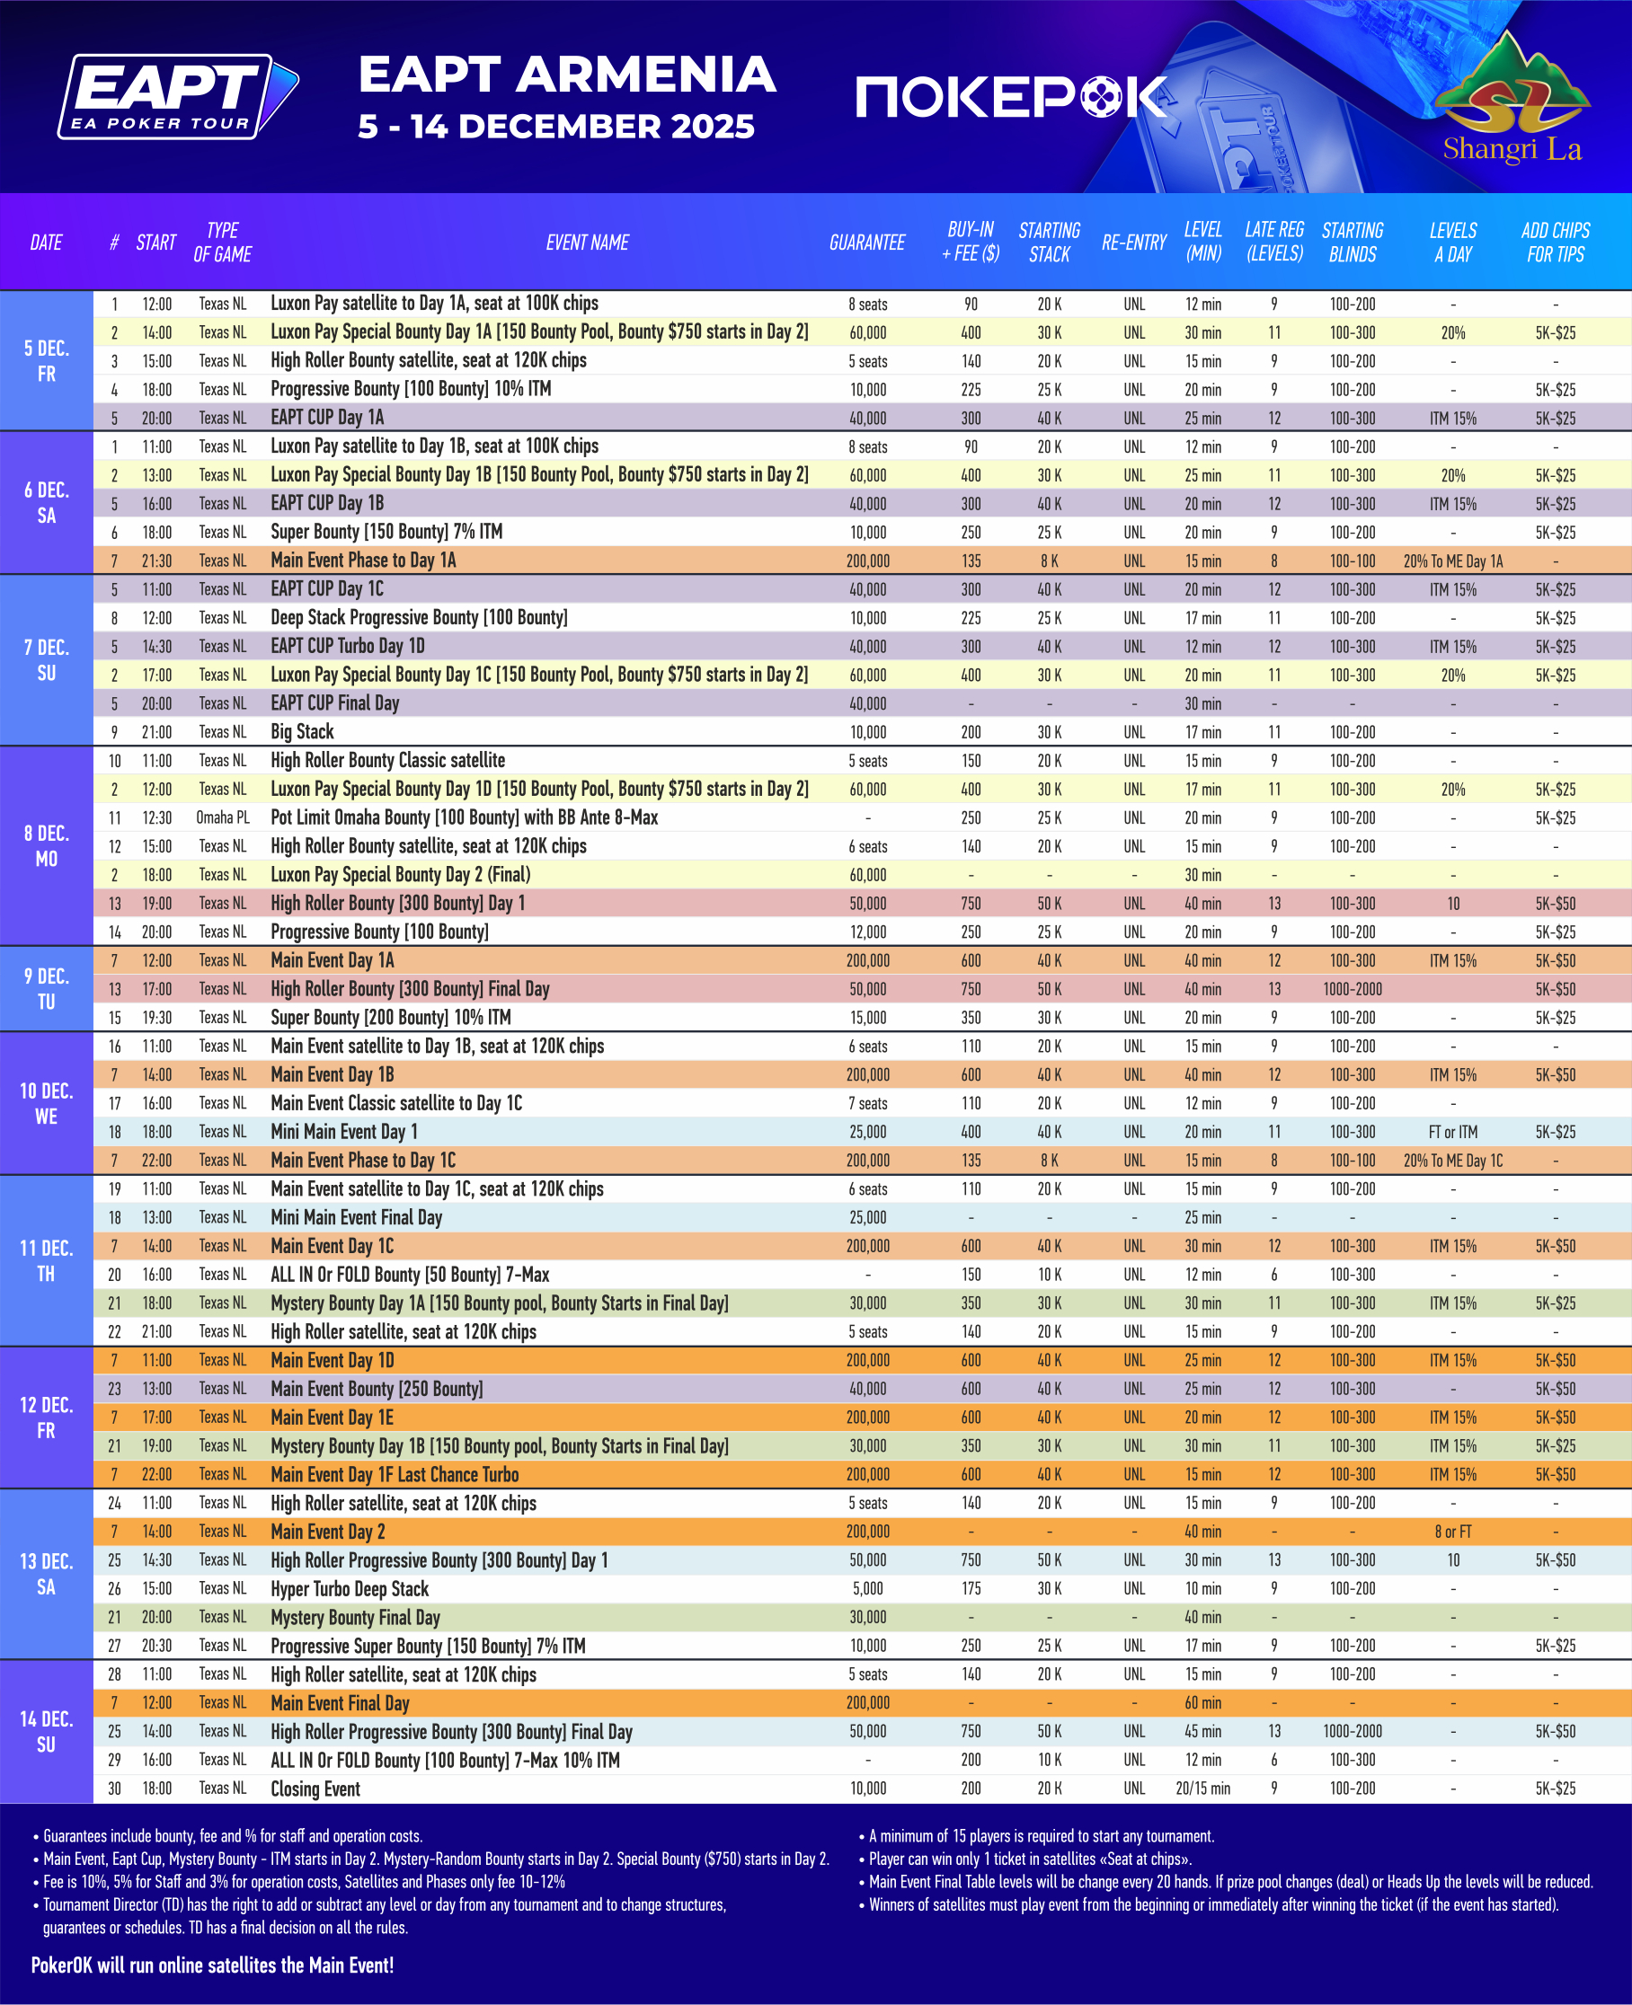This screenshot has width=1632, height=2005.
Task: Click the ПОКЕРОК brand logo
Action: (1012, 98)
